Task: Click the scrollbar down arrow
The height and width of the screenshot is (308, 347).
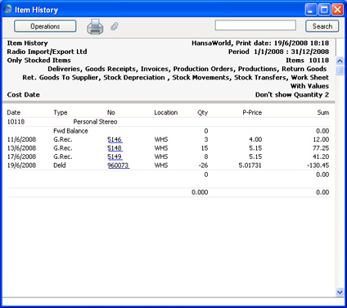Action: tap(340, 292)
